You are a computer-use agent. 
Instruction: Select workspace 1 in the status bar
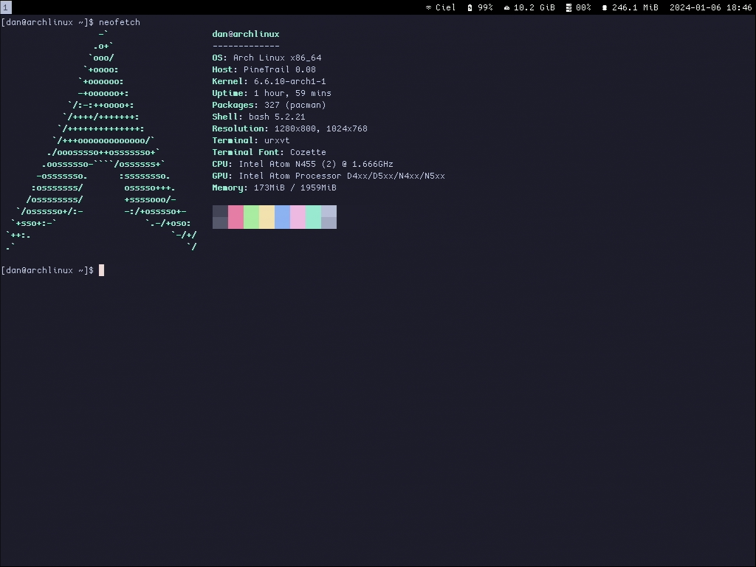tap(5, 7)
